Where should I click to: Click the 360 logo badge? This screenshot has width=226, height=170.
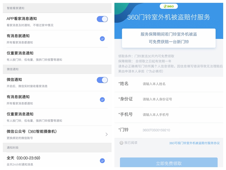pos(169,6)
